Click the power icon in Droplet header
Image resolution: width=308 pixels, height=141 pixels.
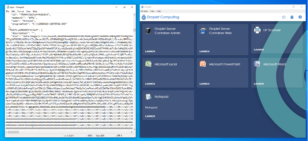pos(283,17)
